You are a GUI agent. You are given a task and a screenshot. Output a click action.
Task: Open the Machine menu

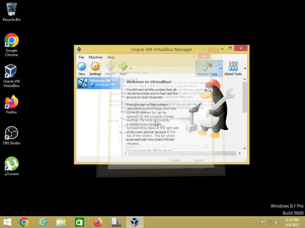pyautogui.click(x=96, y=57)
